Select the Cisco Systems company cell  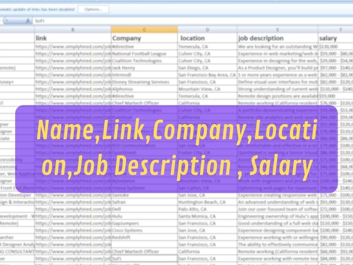[x=144, y=230]
